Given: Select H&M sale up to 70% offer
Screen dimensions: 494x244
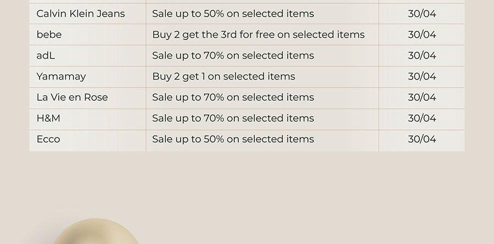Looking at the screenshot, I should click(233, 118).
